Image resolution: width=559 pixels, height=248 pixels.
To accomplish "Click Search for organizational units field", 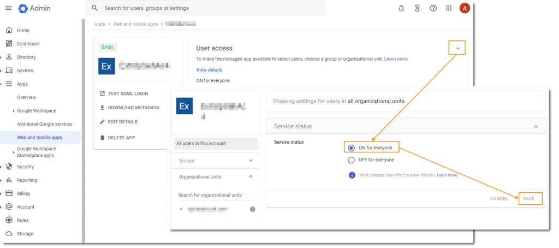I will [x=215, y=195].
